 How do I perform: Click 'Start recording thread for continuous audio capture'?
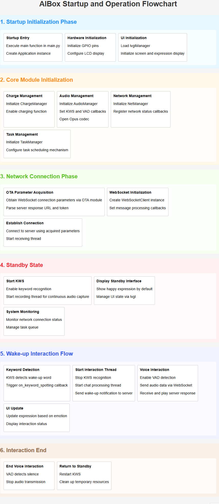47,297
